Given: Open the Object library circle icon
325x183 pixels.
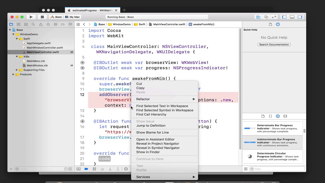Looking at the screenshot, I should click(278, 116).
